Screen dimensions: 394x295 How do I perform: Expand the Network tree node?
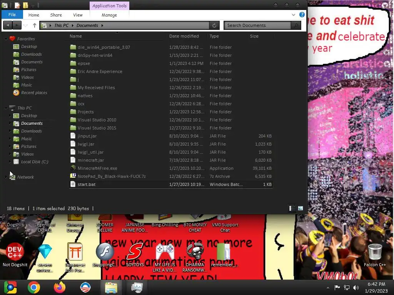click(x=6, y=177)
